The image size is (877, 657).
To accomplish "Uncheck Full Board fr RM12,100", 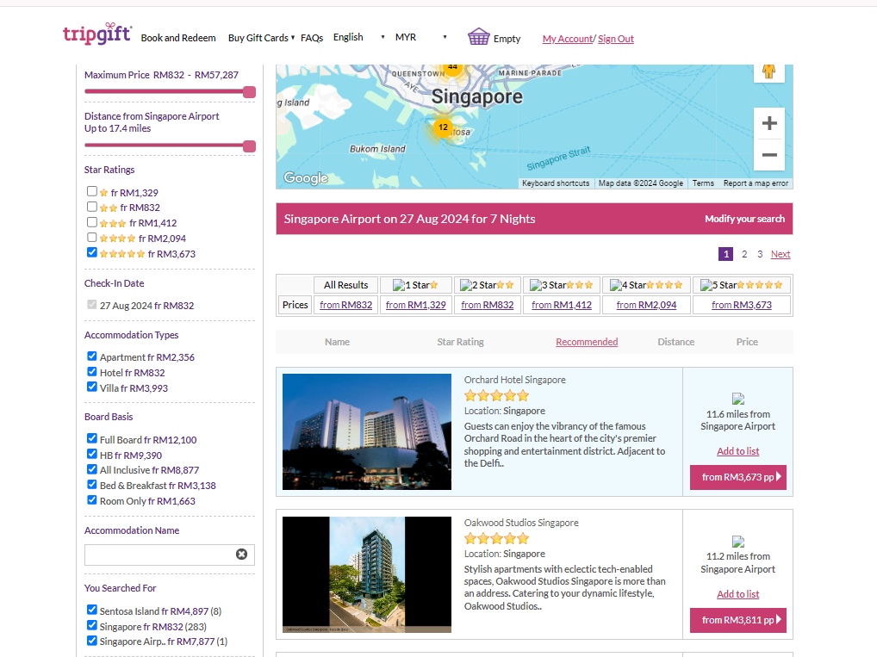I will 92,438.
